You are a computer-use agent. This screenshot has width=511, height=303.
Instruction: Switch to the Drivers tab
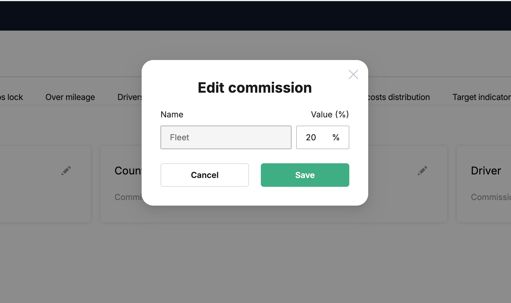point(130,97)
